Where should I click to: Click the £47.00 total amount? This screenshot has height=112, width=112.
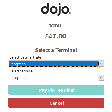pyautogui.click(x=55, y=36)
